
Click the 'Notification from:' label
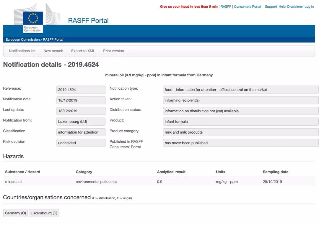(17, 120)
